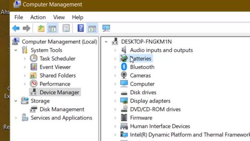This screenshot has width=250, height=141.
Task: Click the Back arrow toolbar icon
Action: pos(16,28)
